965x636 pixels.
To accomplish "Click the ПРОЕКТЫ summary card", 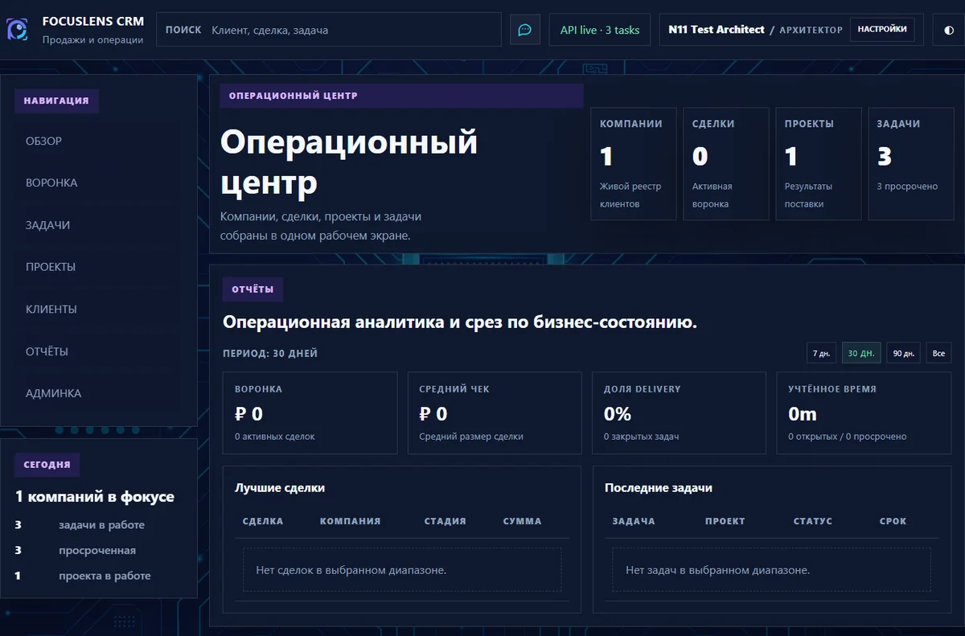I will pos(819,164).
